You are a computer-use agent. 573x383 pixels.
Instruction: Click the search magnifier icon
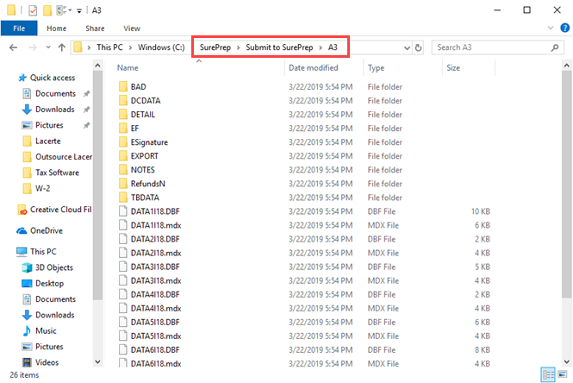click(x=555, y=47)
